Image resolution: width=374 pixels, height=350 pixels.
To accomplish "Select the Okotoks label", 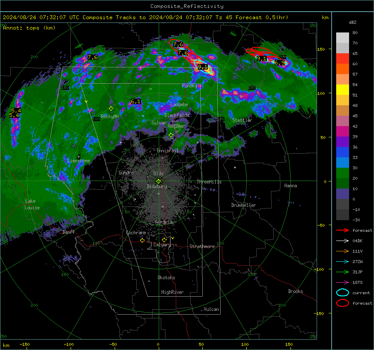I will 166,278.
